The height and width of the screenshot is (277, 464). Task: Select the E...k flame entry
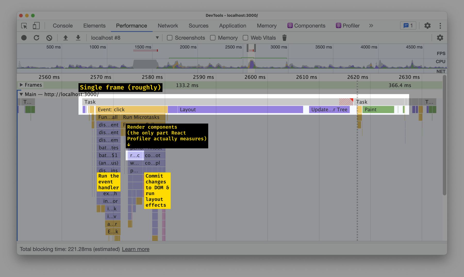click(x=113, y=232)
